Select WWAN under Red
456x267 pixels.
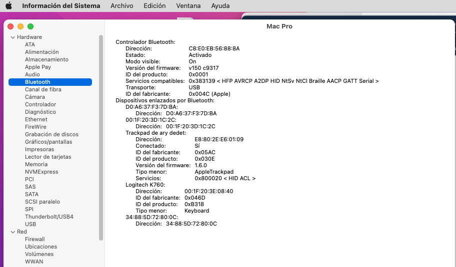(34, 262)
